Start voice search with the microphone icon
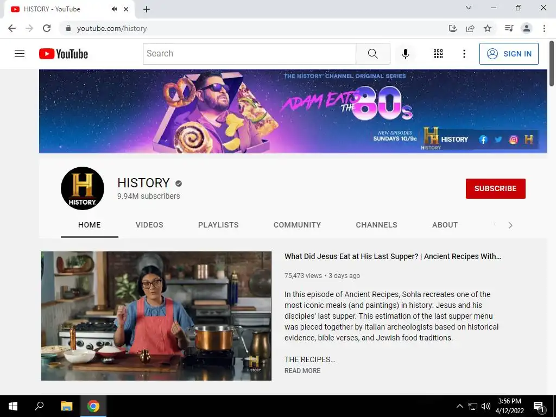The height and width of the screenshot is (417, 556). pyautogui.click(x=405, y=54)
